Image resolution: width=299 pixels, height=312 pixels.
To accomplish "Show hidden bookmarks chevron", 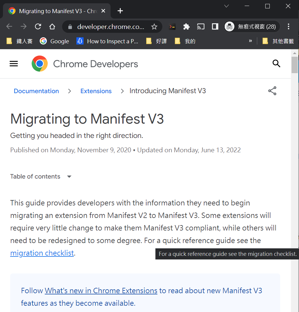I will coord(250,41).
